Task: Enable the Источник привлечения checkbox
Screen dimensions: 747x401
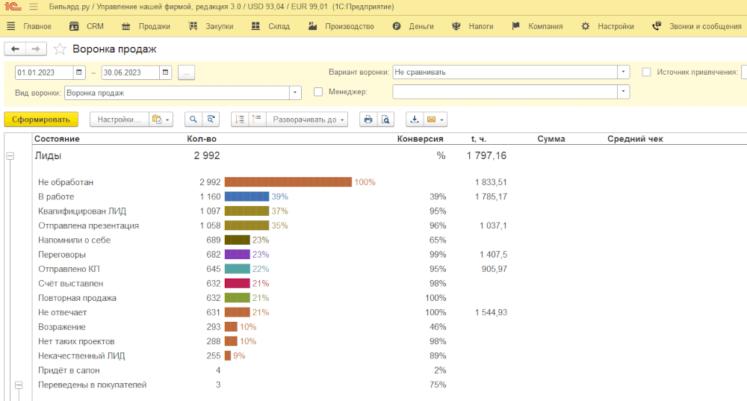Action: click(647, 72)
